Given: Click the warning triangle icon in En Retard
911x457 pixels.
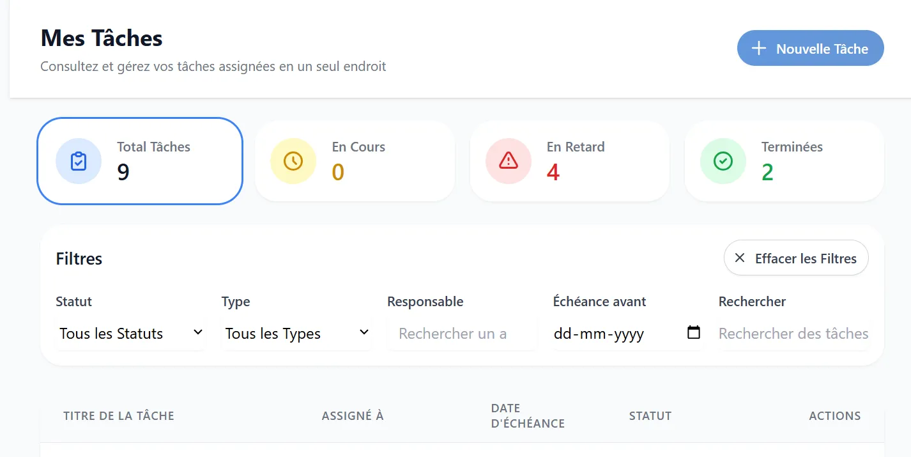Looking at the screenshot, I should 508,160.
